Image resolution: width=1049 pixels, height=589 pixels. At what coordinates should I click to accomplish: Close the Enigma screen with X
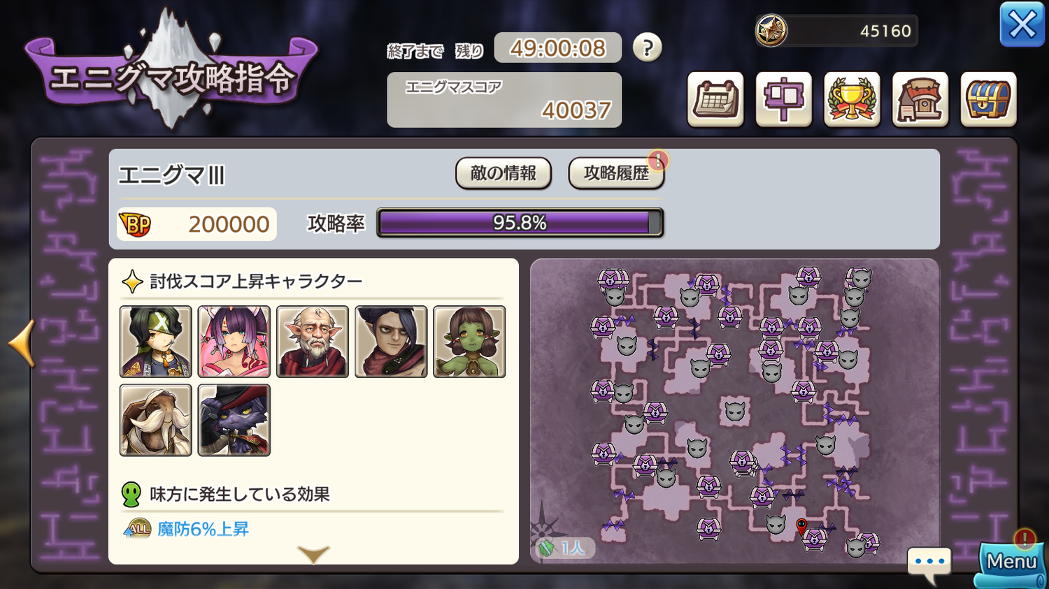(x=1022, y=25)
